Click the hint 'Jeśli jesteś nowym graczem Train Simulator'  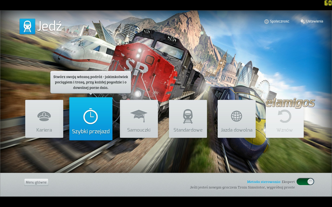[242, 187]
